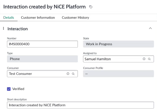Click the Interaction section heading
This screenshot has width=157, height=112.
pos(18,29)
